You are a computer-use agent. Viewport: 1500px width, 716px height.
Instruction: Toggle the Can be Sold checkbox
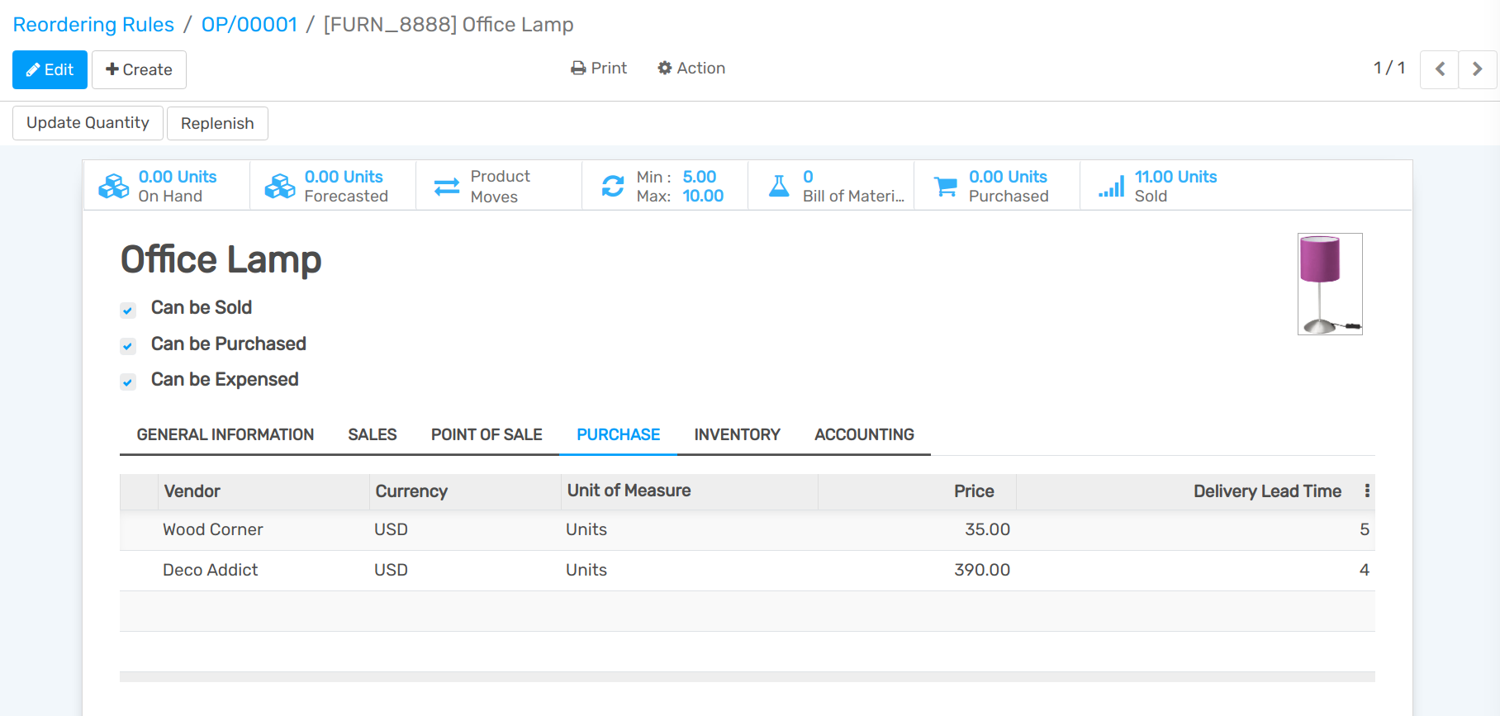coord(128,311)
